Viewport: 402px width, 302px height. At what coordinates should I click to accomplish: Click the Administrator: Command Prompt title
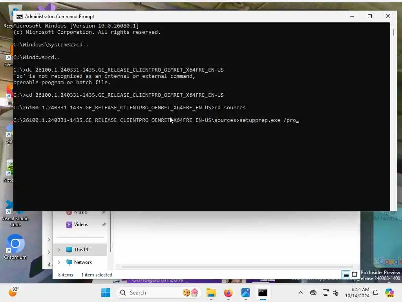[60, 17]
